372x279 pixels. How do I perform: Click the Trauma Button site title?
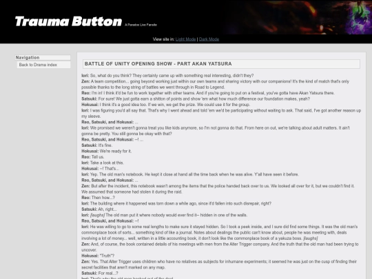[x=68, y=21]
